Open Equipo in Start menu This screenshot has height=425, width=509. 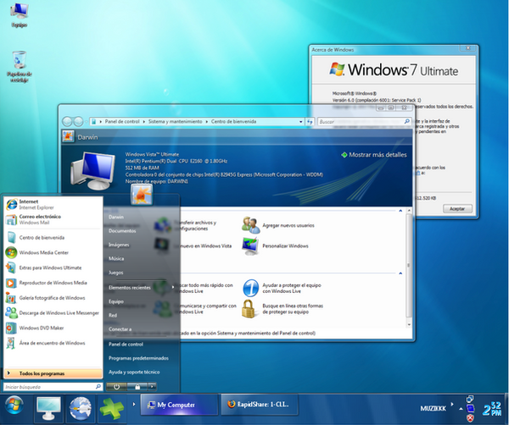click(116, 301)
